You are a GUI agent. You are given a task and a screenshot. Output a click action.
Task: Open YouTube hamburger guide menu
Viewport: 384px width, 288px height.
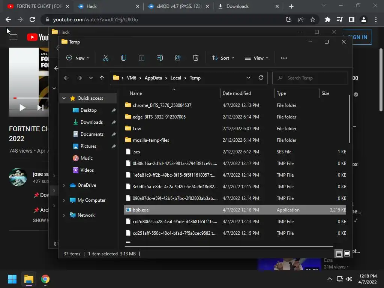click(x=13, y=37)
